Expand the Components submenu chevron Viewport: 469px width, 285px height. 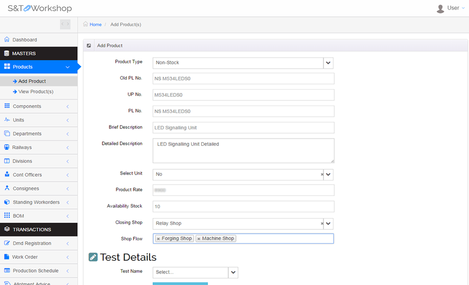pos(68,106)
